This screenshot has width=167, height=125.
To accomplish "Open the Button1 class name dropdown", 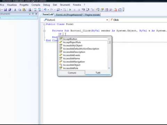I will point(107,20).
